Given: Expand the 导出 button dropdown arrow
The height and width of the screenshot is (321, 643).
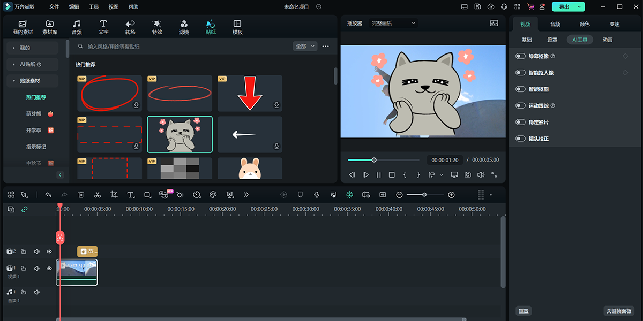Looking at the screenshot, I should 579,7.
